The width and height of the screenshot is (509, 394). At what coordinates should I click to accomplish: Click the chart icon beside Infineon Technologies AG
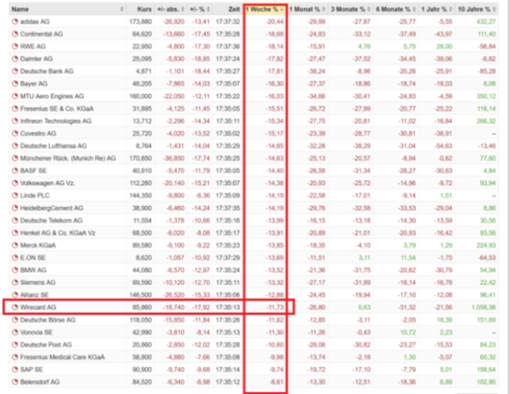tap(15, 121)
